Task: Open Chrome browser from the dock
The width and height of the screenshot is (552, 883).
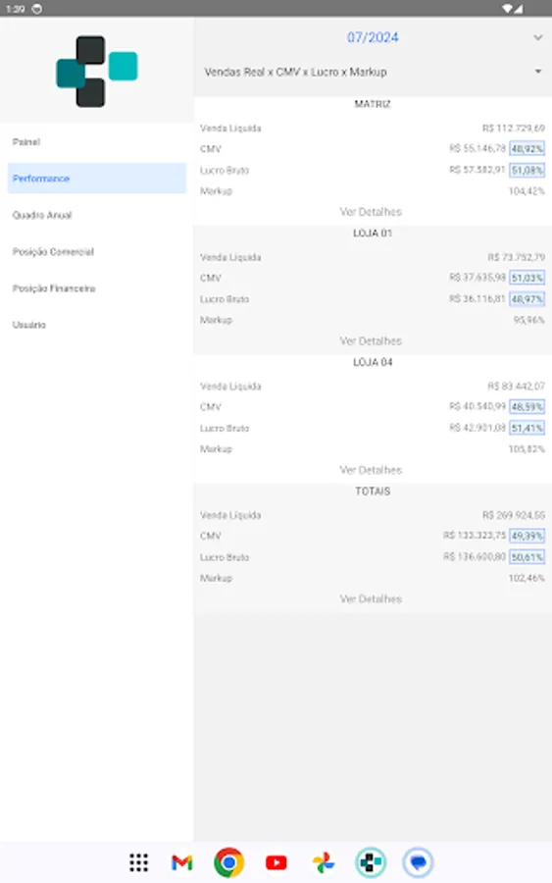Action: (x=229, y=862)
